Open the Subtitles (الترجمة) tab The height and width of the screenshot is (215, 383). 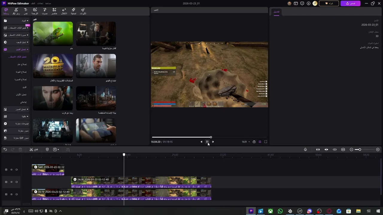point(35,11)
